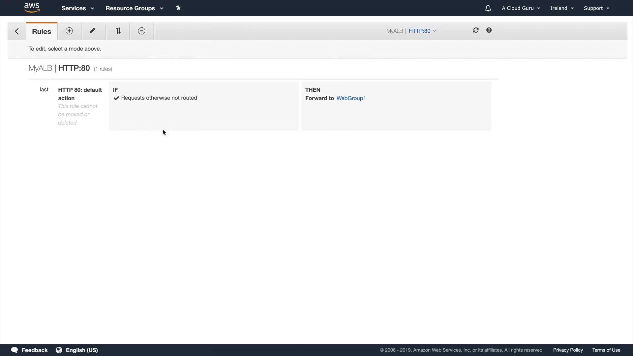Click the pin shortcut icon in navbar
Viewport: 633px width, 356px height.
178,8
